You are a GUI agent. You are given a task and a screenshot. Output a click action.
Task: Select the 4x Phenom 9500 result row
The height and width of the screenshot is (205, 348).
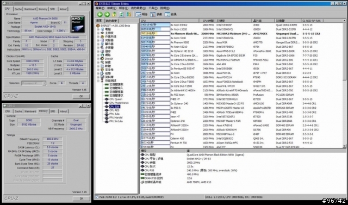[241, 42]
